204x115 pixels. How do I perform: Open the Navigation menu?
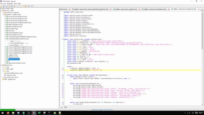(10, 4)
